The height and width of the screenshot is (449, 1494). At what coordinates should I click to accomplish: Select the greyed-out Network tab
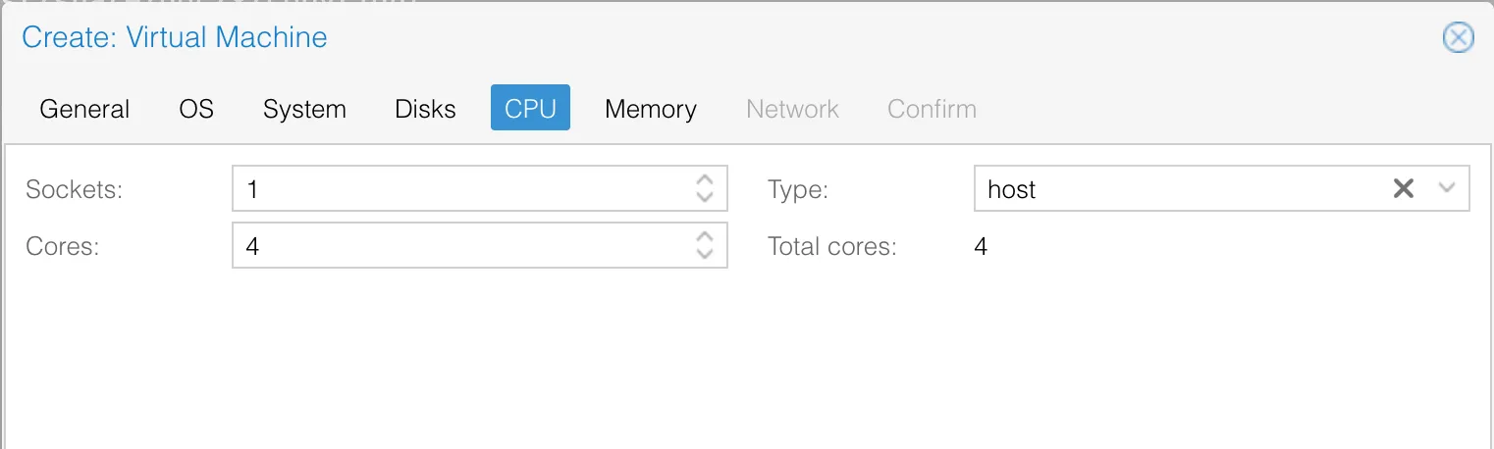pyautogui.click(x=792, y=108)
